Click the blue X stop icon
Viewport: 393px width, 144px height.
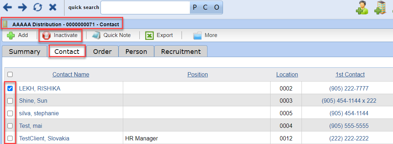click(x=53, y=7)
